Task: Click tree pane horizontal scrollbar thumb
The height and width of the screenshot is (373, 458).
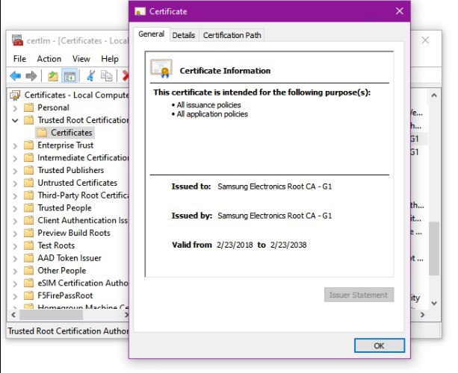Action: [x=51, y=315]
